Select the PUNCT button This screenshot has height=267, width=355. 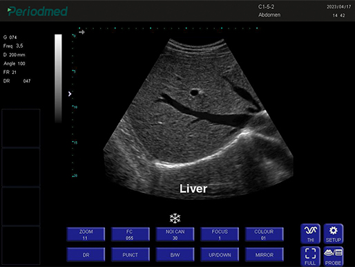pos(131,255)
